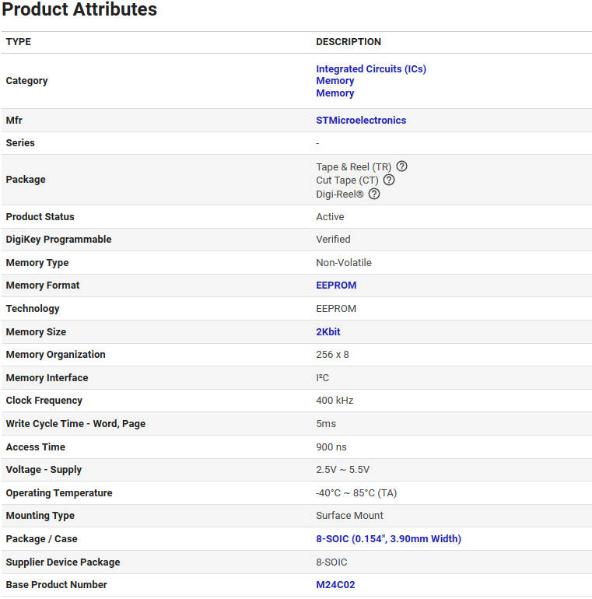Click the Surface Mount mounting type value
This screenshot has width=592, height=599.
pyautogui.click(x=349, y=516)
